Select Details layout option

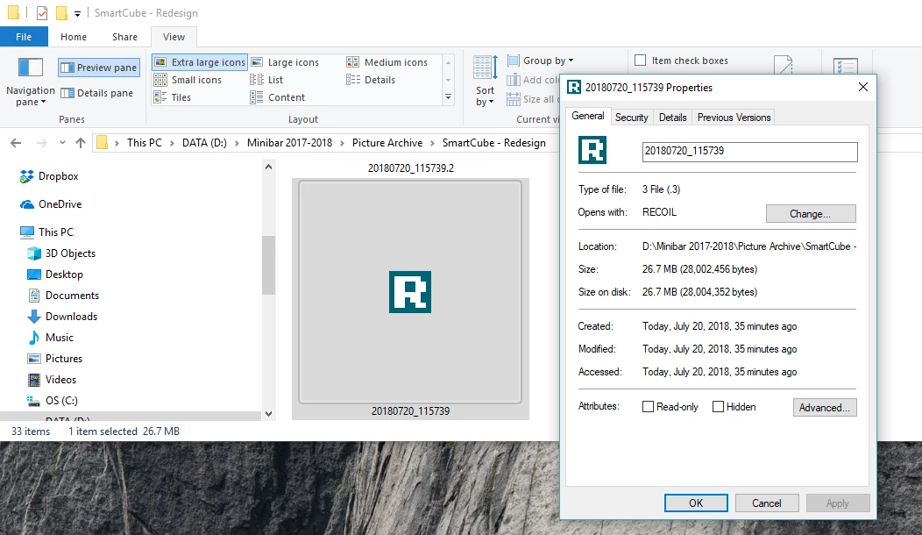(x=371, y=80)
